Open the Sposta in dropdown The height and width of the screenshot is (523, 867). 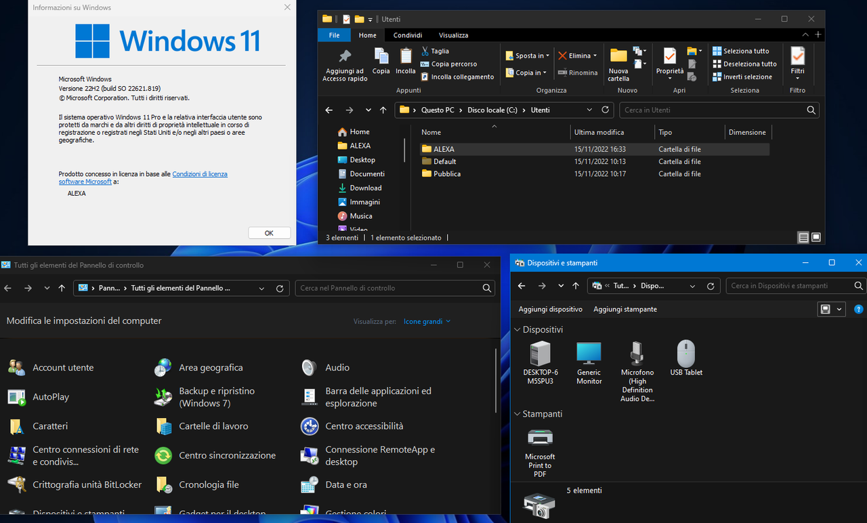[x=526, y=56]
